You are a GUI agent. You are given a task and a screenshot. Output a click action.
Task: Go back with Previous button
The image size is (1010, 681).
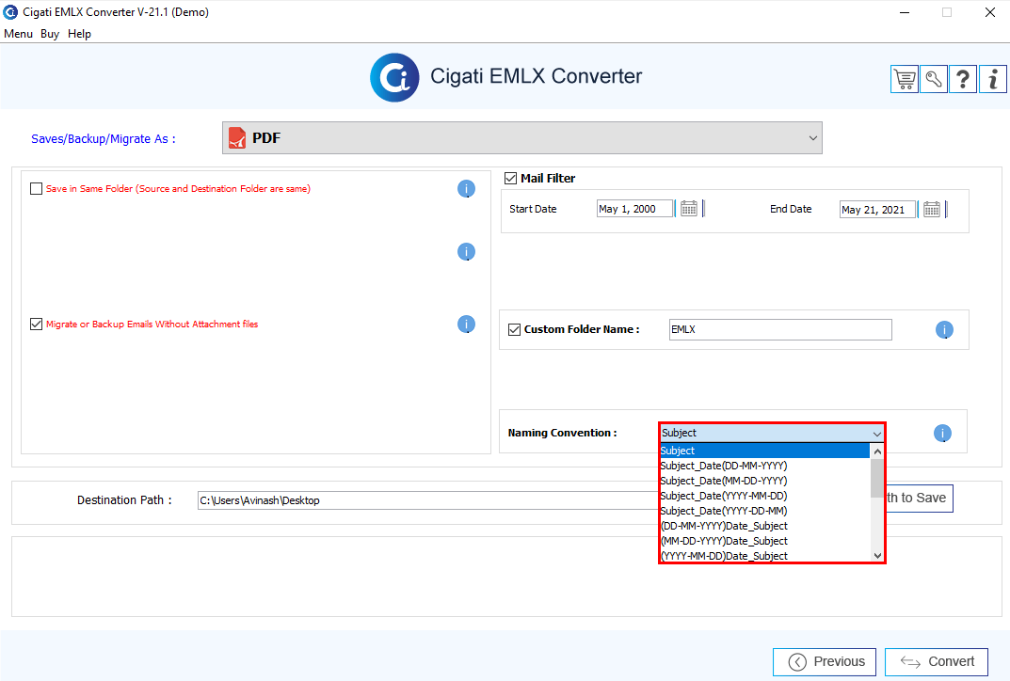tap(825, 661)
